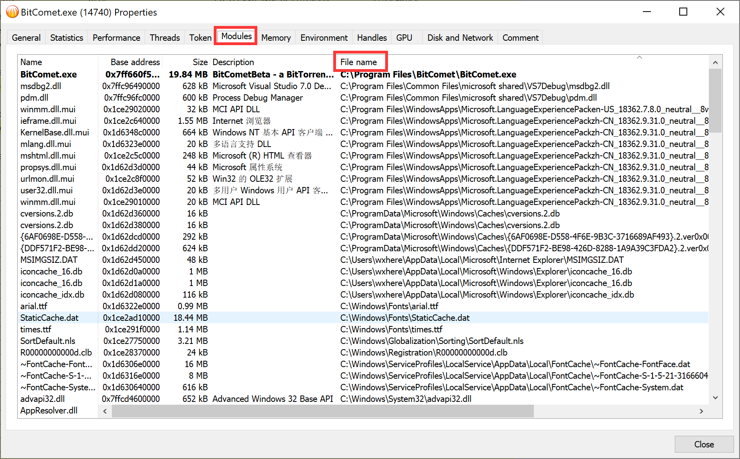Open the Disk and Network tab

(x=460, y=38)
